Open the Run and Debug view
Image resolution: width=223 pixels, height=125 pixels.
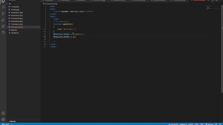click(x=3, y=20)
